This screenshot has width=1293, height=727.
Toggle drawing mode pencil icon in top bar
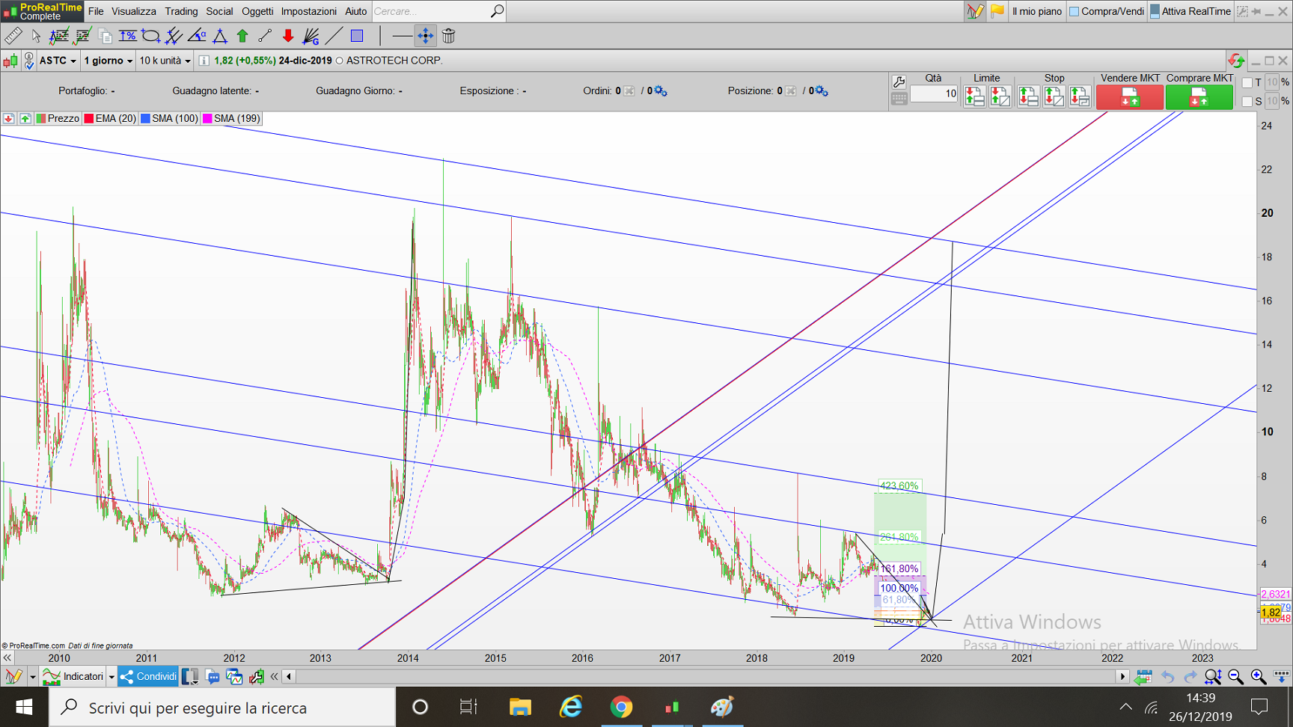pyautogui.click(x=975, y=11)
